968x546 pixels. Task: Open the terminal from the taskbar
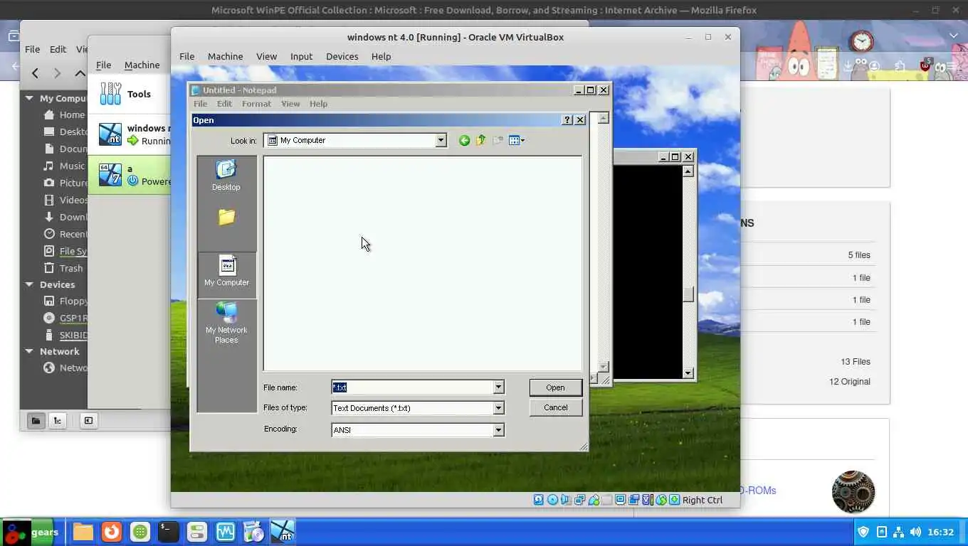click(168, 532)
